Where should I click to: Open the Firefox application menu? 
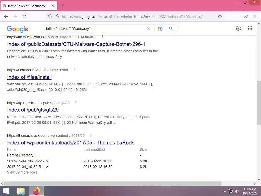[x=255, y=16]
